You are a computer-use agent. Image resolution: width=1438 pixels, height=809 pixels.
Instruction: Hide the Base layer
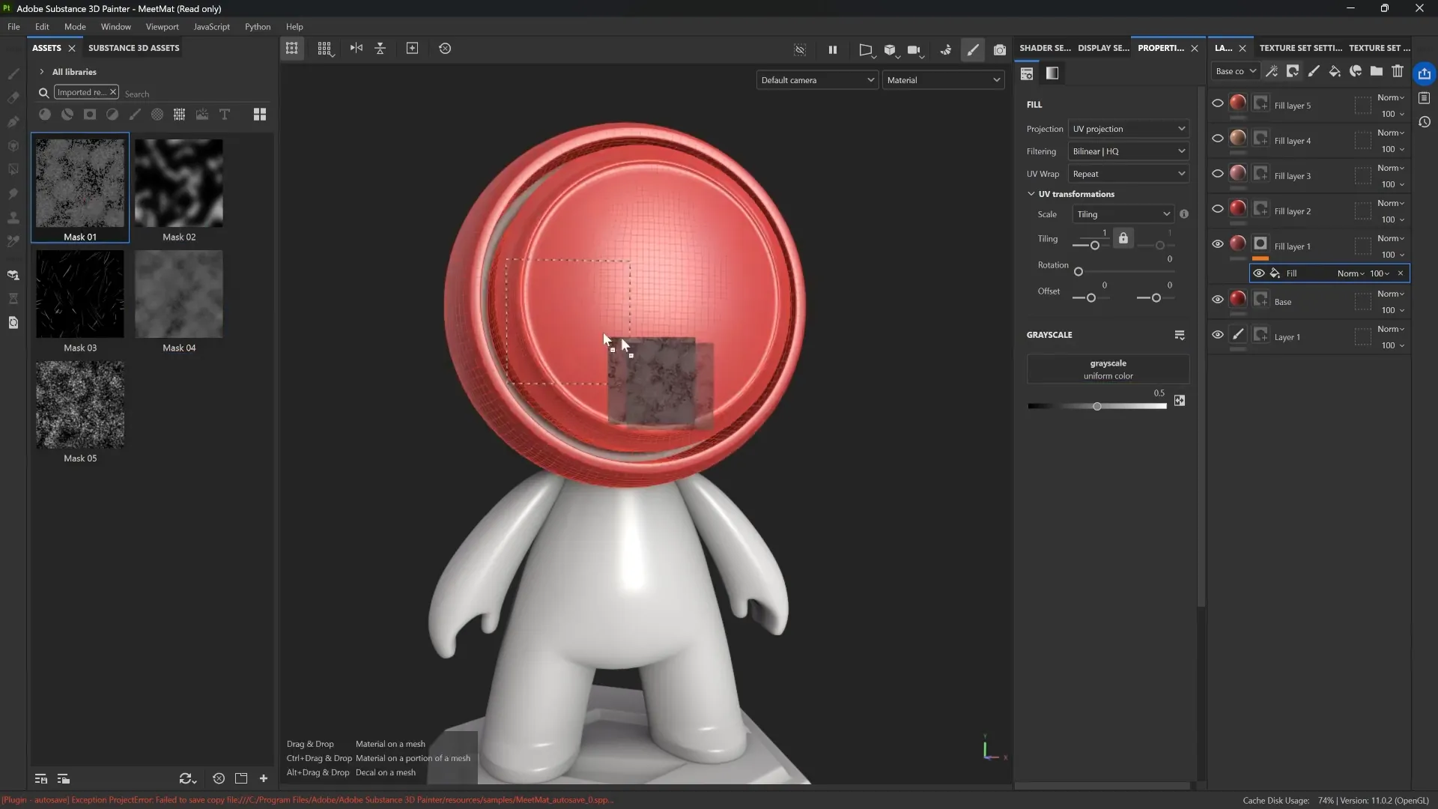tap(1218, 300)
